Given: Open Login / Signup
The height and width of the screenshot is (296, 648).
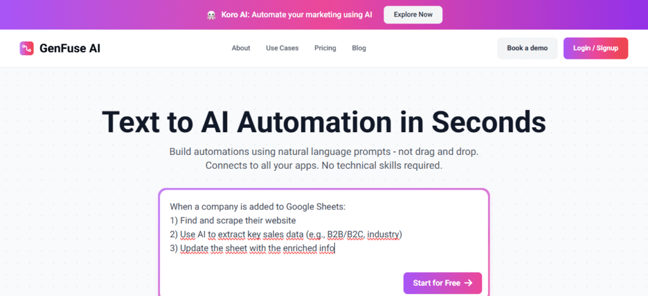Looking at the screenshot, I should (x=595, y=48).
